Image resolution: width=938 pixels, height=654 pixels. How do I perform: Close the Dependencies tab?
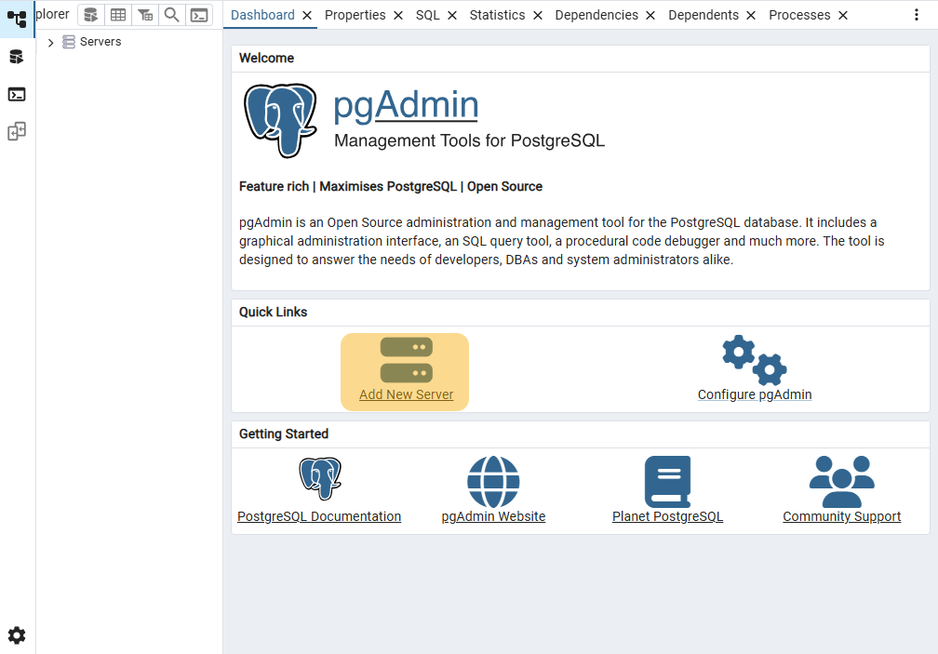pos(650,16)
